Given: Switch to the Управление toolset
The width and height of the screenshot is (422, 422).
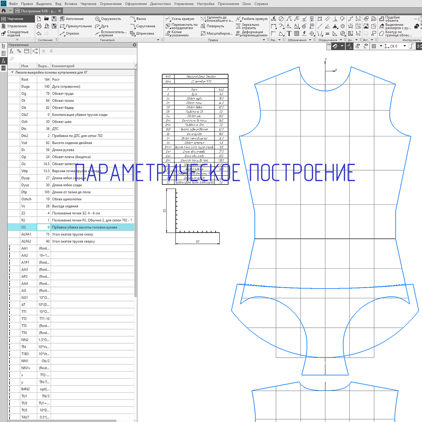Looking at the screenshot, I should (17, 26).
